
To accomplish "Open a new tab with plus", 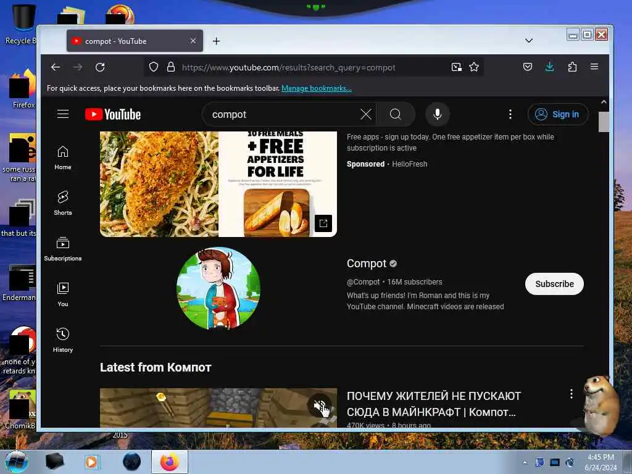I will [217, 41].
